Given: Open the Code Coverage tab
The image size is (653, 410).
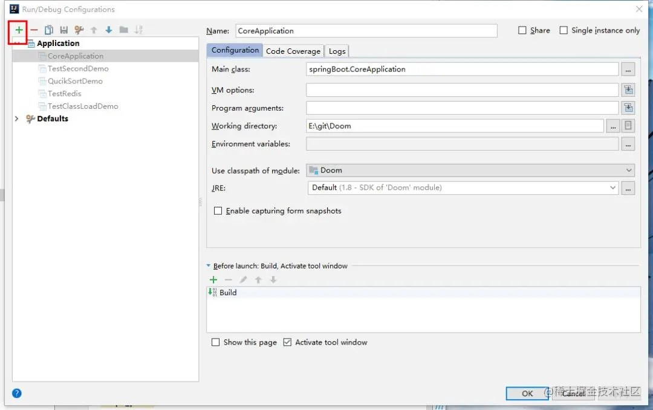Looking at the screenshot, I should click(293, 51).
